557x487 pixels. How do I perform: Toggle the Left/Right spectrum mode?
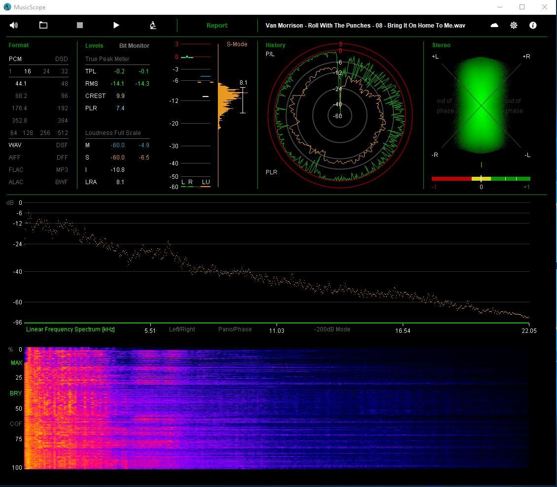tap(182, 329)
